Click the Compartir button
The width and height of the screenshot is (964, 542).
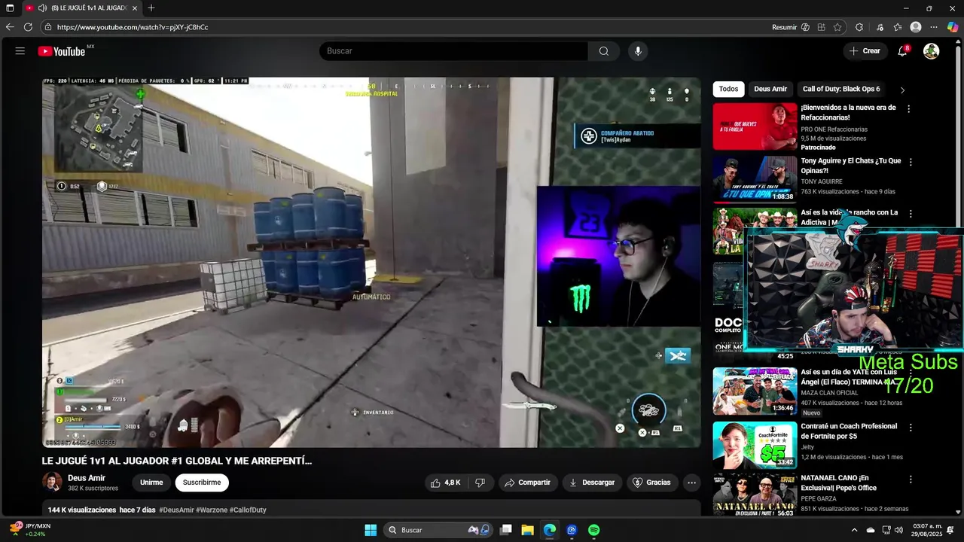[527, 483]
